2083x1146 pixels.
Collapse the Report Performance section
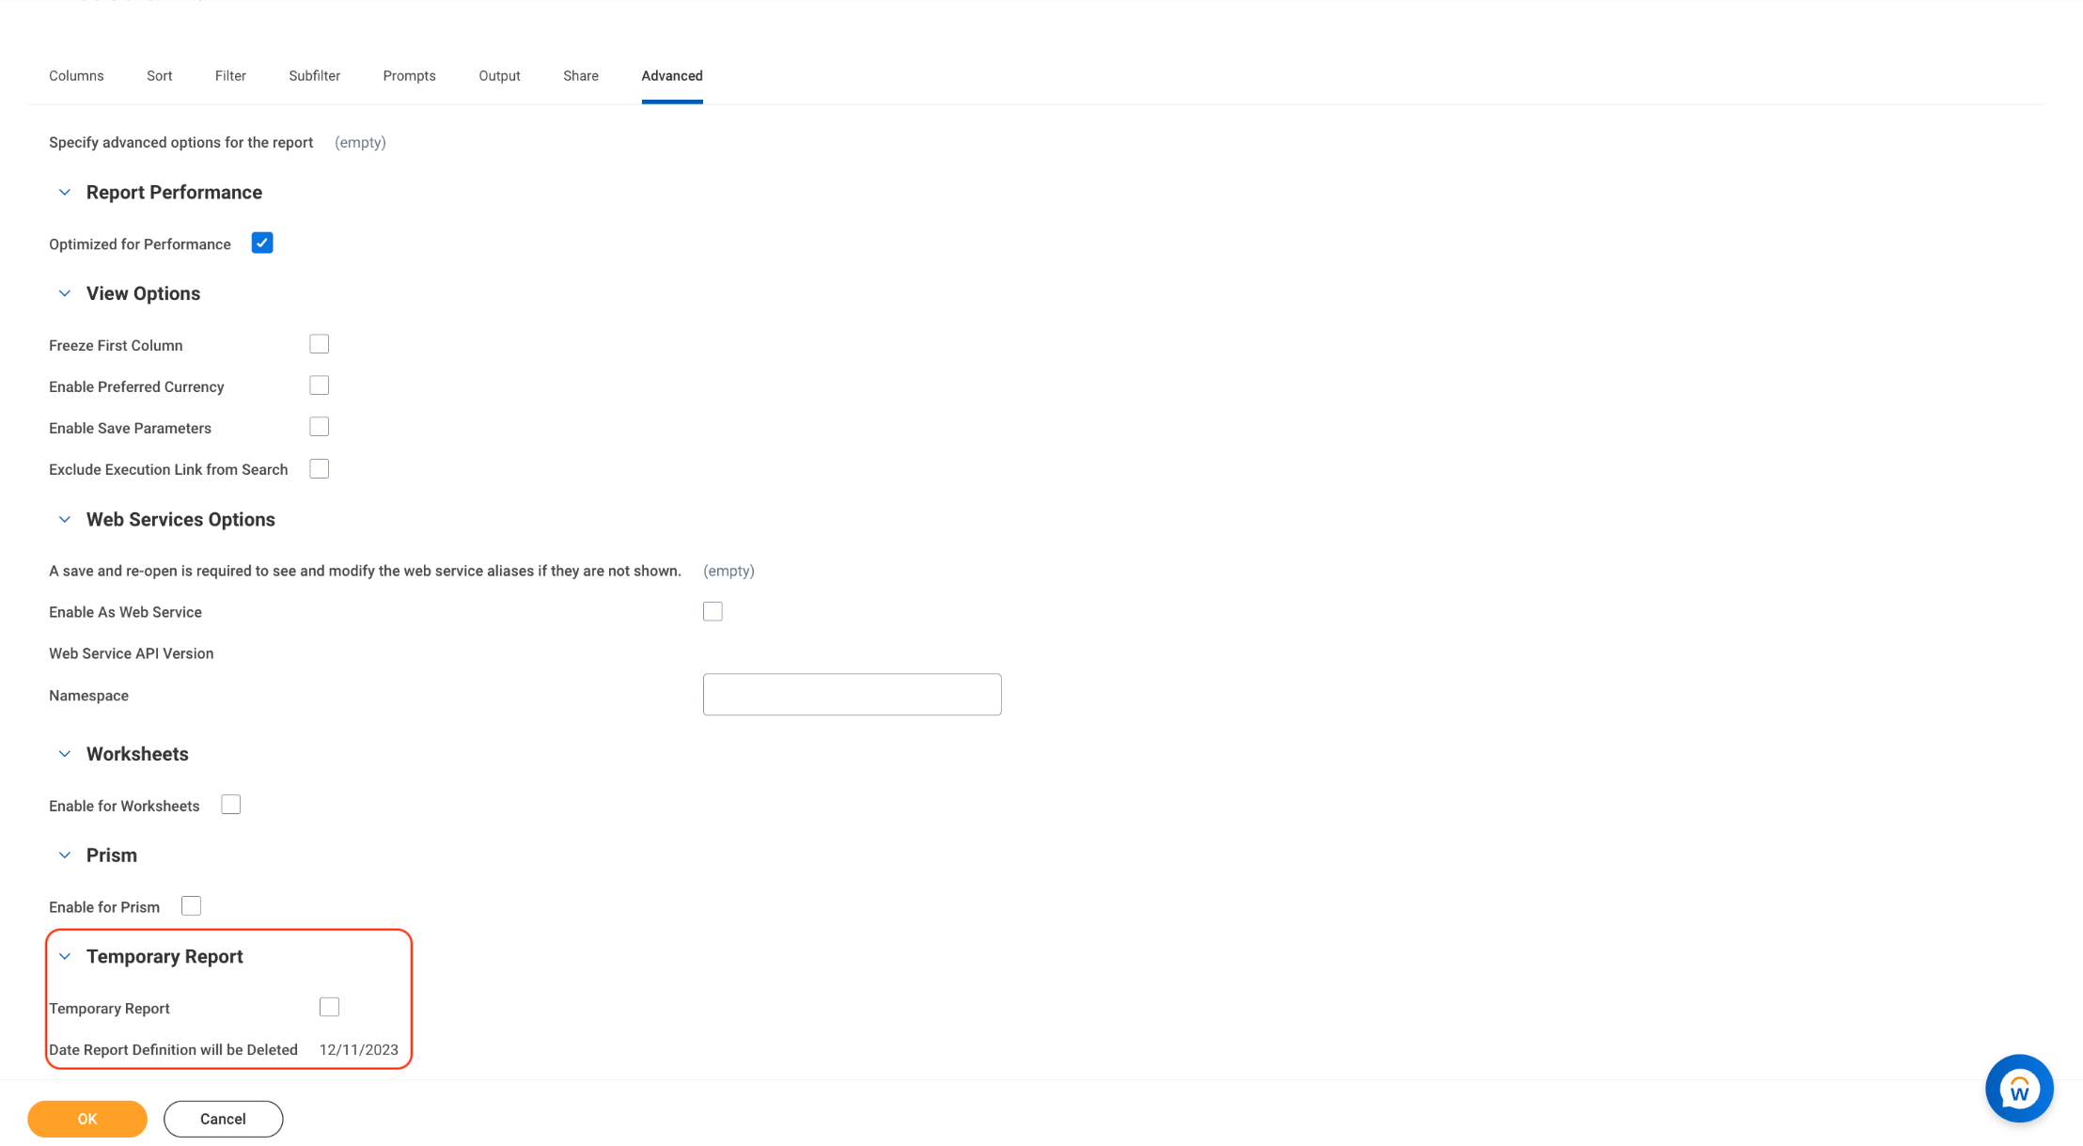pyautogui.click(x=64, y=193)
